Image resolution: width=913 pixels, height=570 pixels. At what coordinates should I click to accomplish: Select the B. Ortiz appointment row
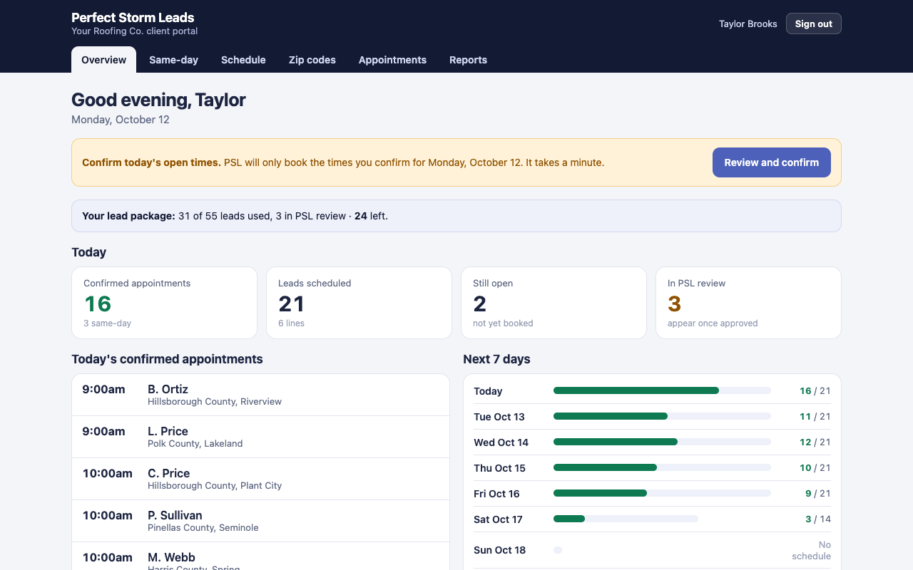[x=260, y=395]
